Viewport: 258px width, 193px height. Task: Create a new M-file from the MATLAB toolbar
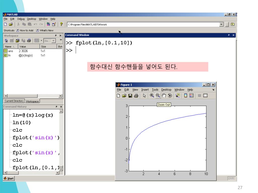tap(5, 24)
